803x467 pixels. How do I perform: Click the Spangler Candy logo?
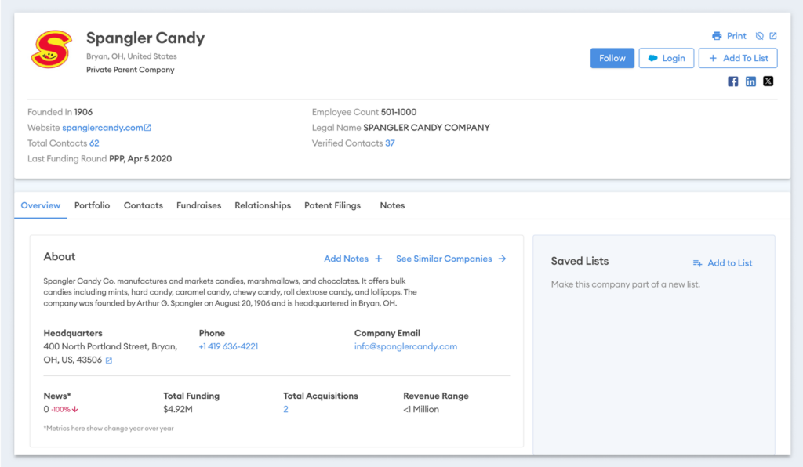point(51,49)
